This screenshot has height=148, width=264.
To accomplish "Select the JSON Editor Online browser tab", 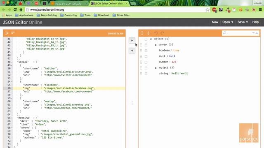I will click(109, 3).
